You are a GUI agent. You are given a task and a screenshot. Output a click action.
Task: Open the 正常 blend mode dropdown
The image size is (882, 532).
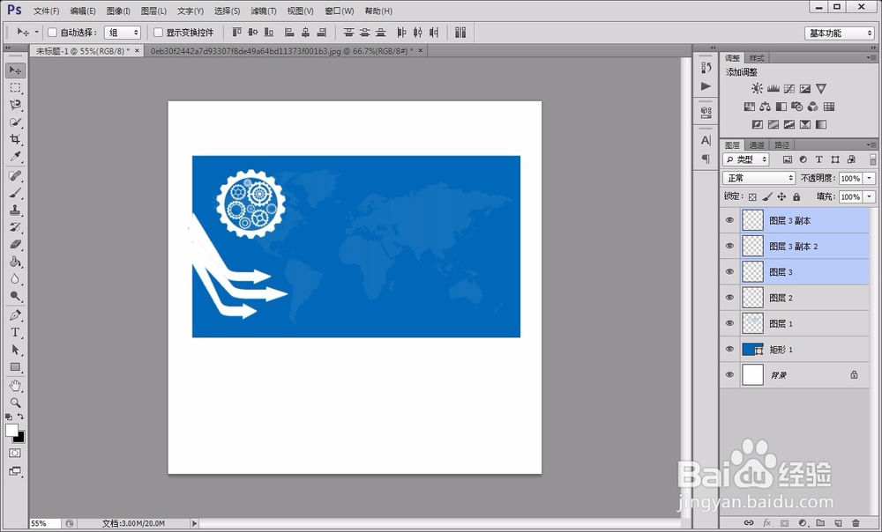point(759,178)
